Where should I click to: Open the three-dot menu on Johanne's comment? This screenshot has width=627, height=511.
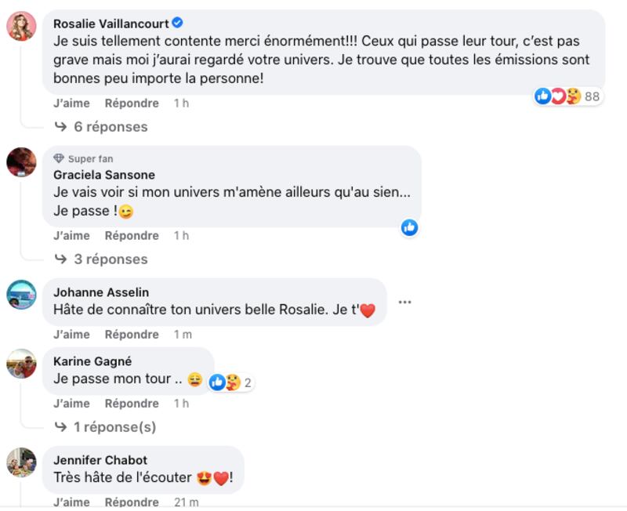(405, 302)
